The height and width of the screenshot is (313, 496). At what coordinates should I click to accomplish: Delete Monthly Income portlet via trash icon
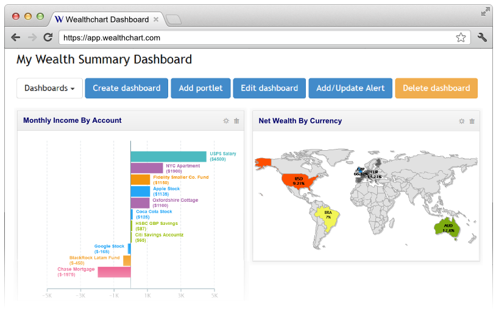(x=236, y=120)
